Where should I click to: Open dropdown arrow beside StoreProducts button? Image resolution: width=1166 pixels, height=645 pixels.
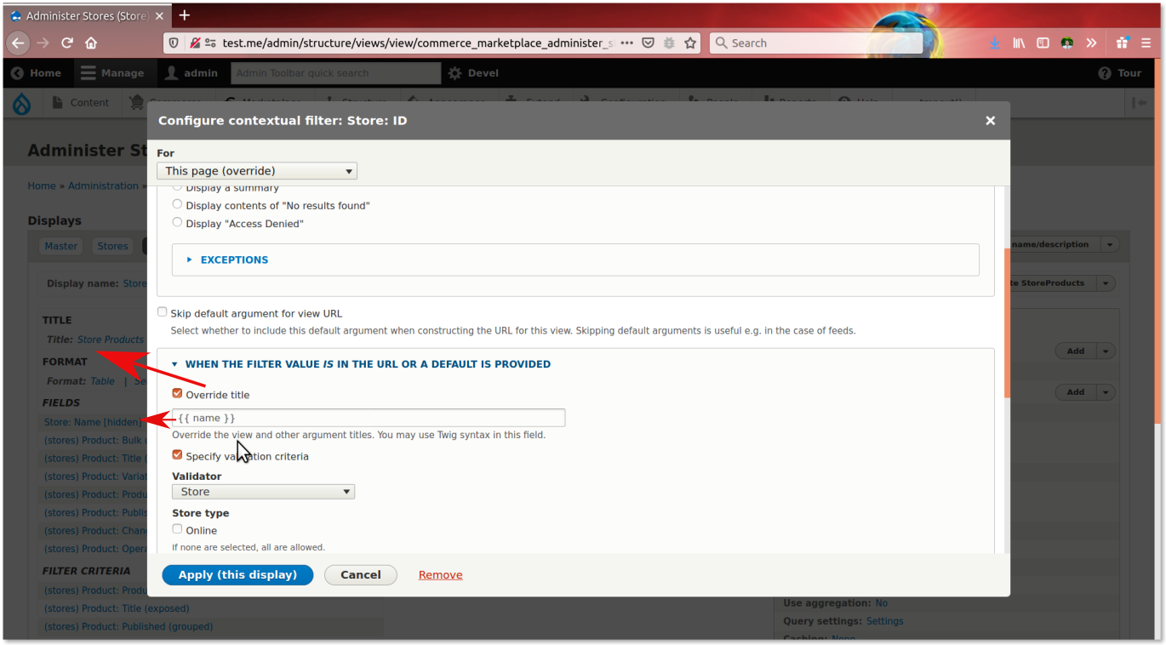pos(1105,283)
